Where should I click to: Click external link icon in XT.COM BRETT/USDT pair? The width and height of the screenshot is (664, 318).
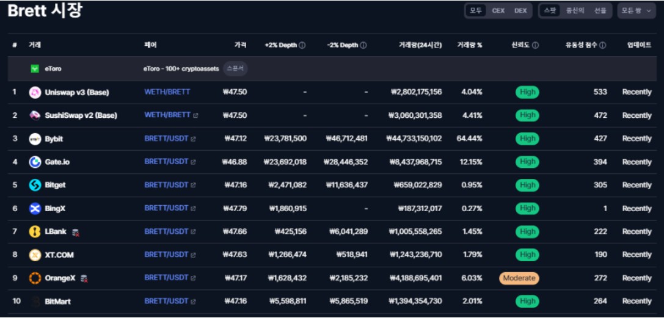[193, 255]
